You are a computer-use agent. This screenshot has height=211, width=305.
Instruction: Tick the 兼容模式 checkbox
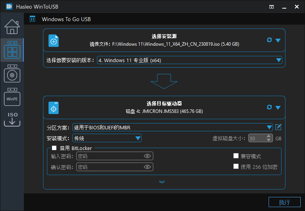236,156
